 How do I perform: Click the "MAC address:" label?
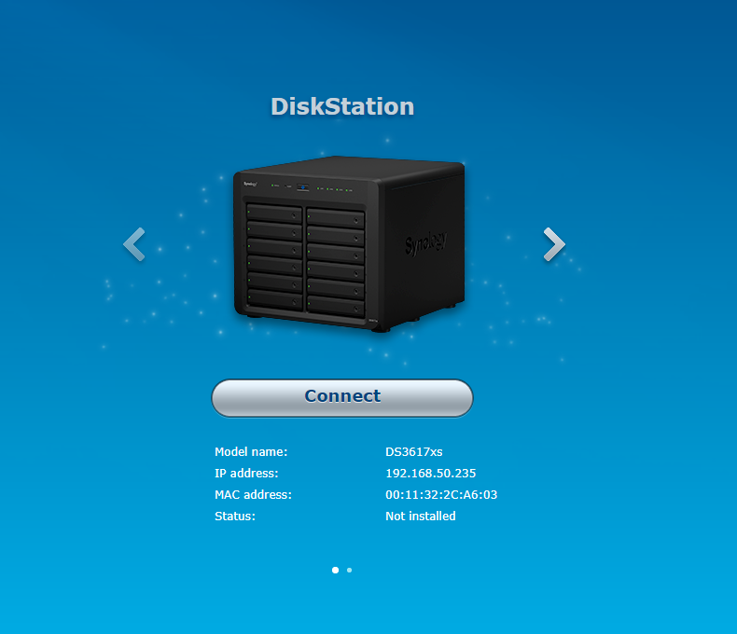click(253, 495)
